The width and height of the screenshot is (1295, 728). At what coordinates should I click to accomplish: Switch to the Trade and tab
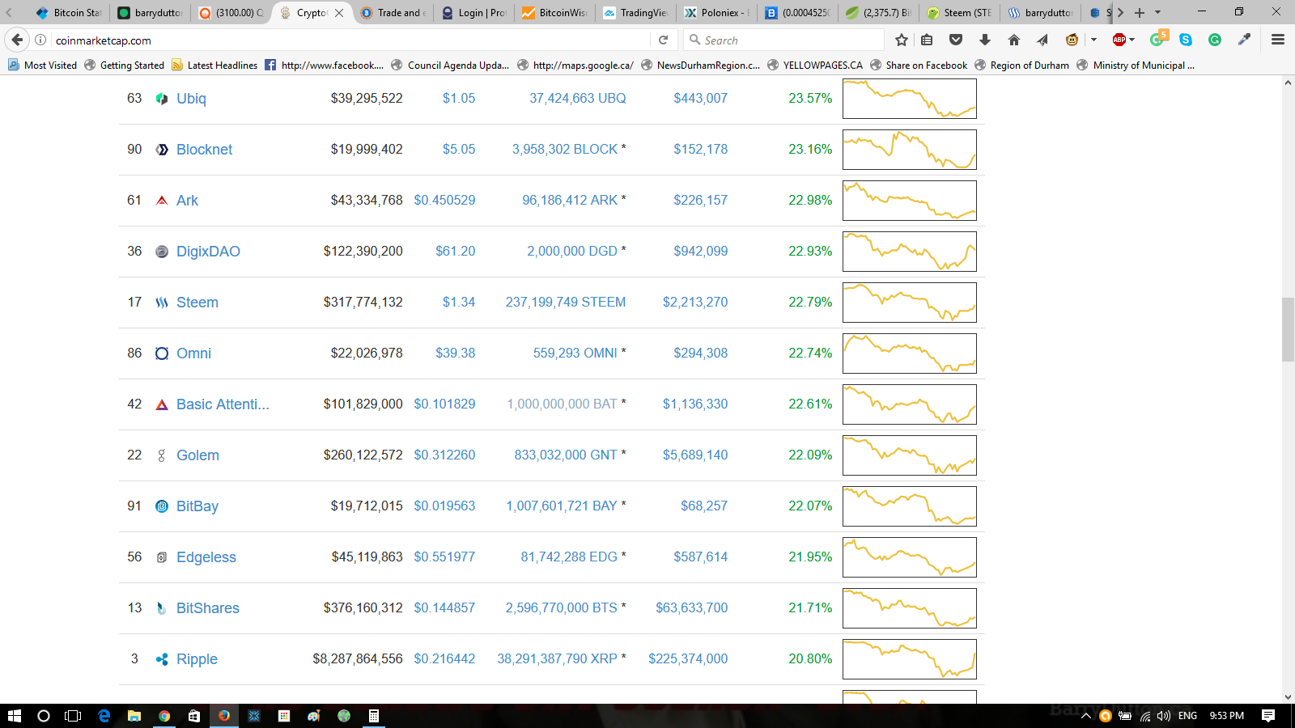pyautogui.click(x=392, y=12)
